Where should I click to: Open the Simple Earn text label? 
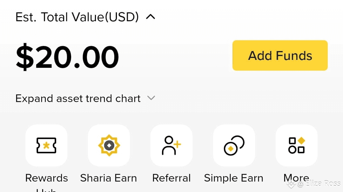233,178
